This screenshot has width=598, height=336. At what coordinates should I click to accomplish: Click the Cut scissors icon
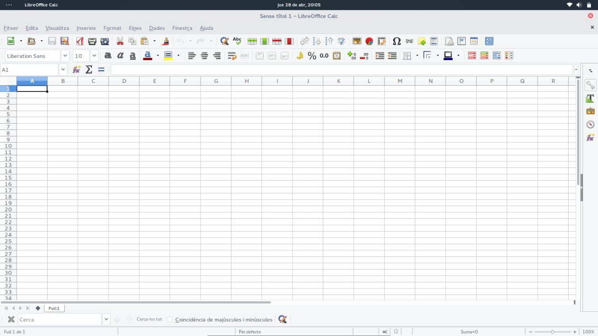click(120, 41)
